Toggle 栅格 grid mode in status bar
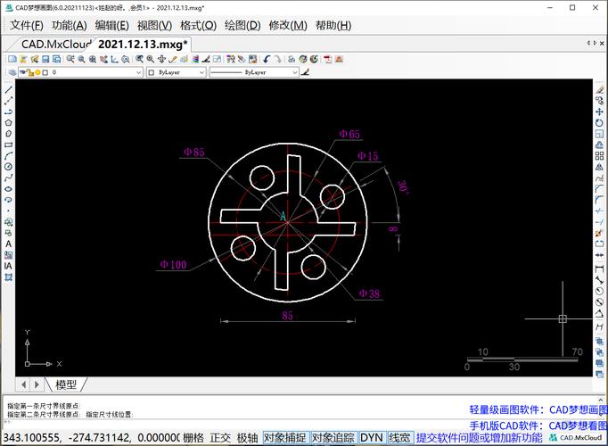The height and width of the screenshot is (446, 608). 193,438
